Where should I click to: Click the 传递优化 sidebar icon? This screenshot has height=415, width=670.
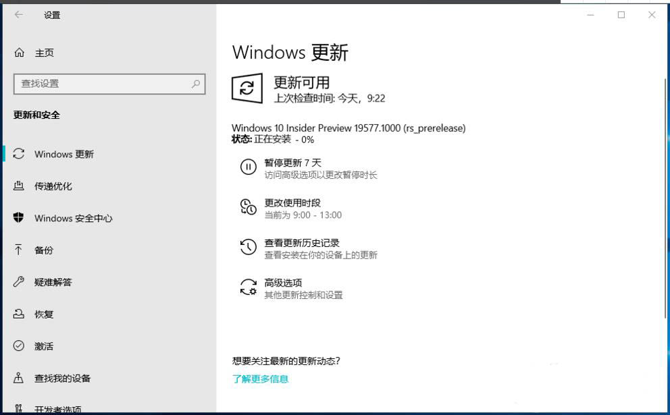tap(19, 186)
